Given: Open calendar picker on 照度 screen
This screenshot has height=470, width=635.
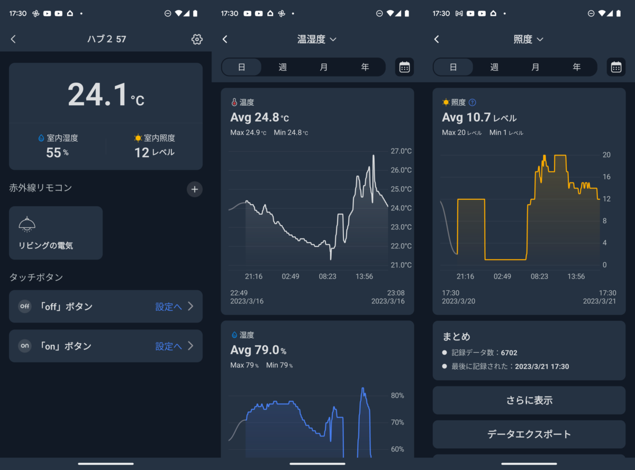Looking at the screenshot, I should (616, 67).
